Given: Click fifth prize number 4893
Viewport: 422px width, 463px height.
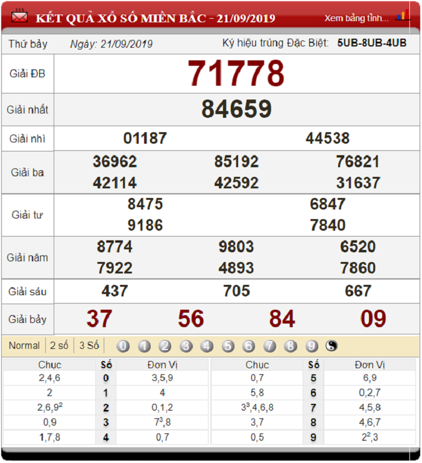Looking at the screenshot, I should click(236, 268).
